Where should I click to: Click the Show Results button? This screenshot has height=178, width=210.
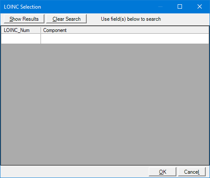pyautogui.click(x=24, y=19)
